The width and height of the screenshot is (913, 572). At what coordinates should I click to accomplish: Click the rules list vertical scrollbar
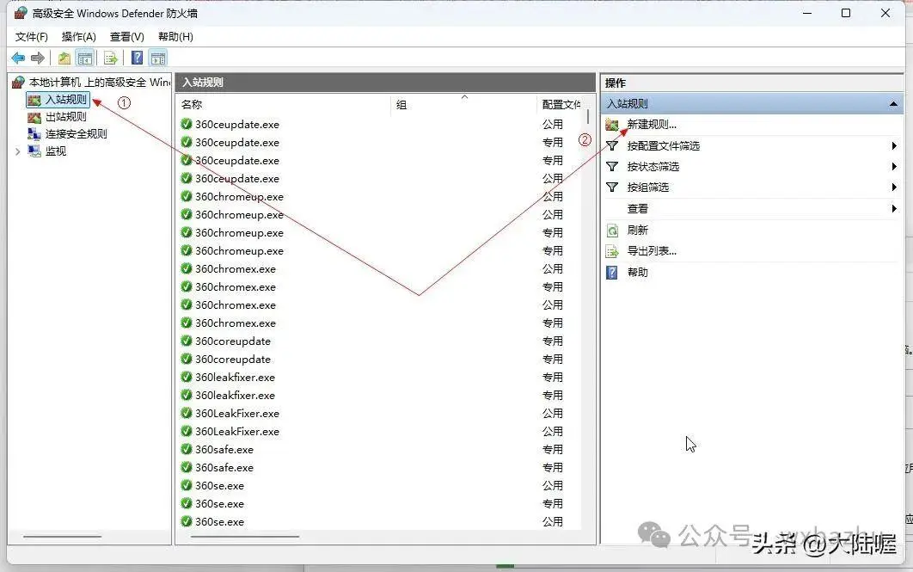(x=588, y=116)
